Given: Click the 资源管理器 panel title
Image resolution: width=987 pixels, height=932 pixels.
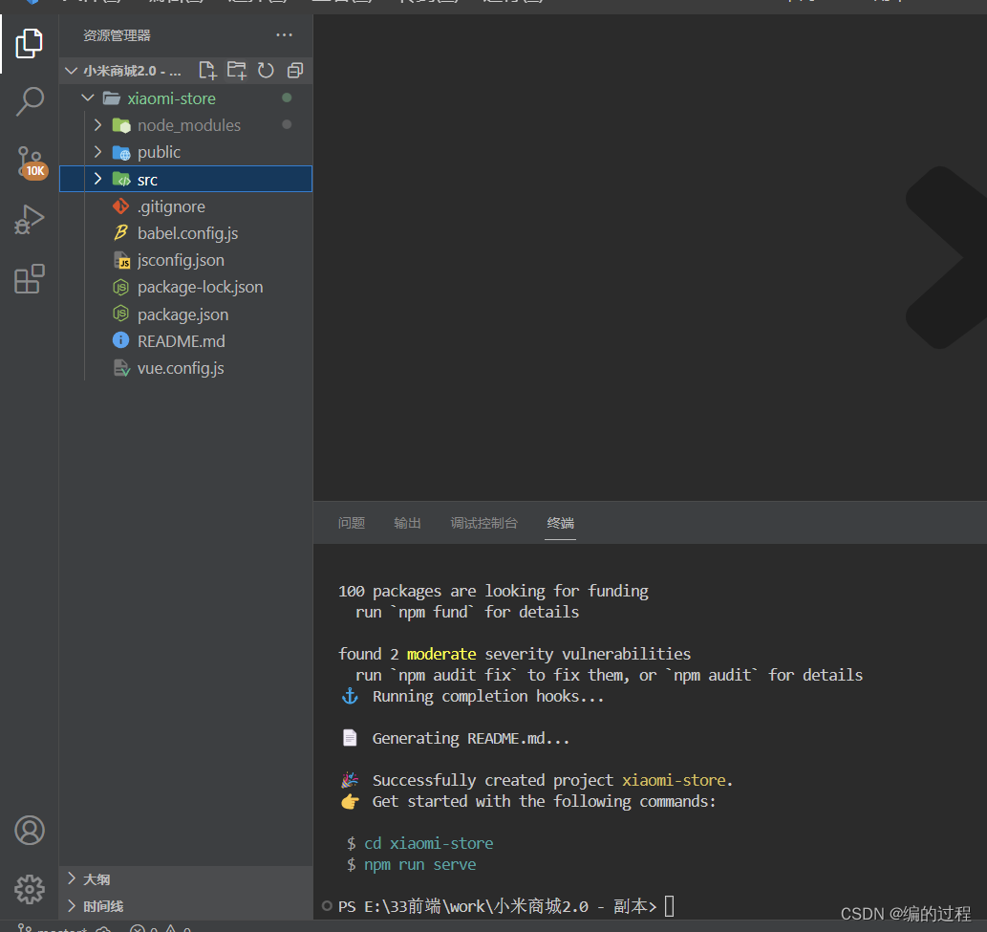Looking at the screenshot, I should (x=118, y=35).
